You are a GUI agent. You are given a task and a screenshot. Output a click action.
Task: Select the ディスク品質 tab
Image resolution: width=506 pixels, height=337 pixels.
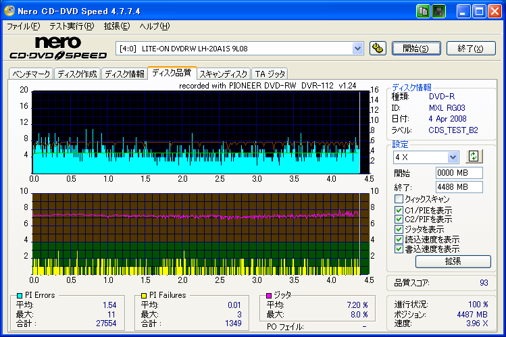(x=172, y=72)
